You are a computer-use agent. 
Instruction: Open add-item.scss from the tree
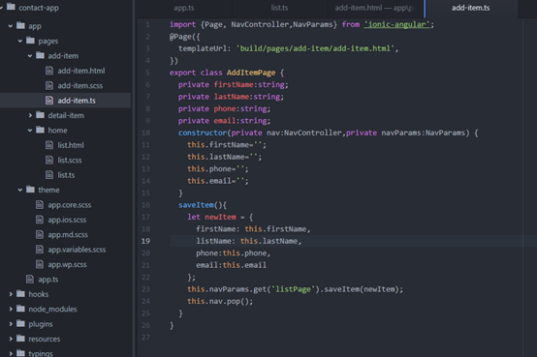point(80,86)
